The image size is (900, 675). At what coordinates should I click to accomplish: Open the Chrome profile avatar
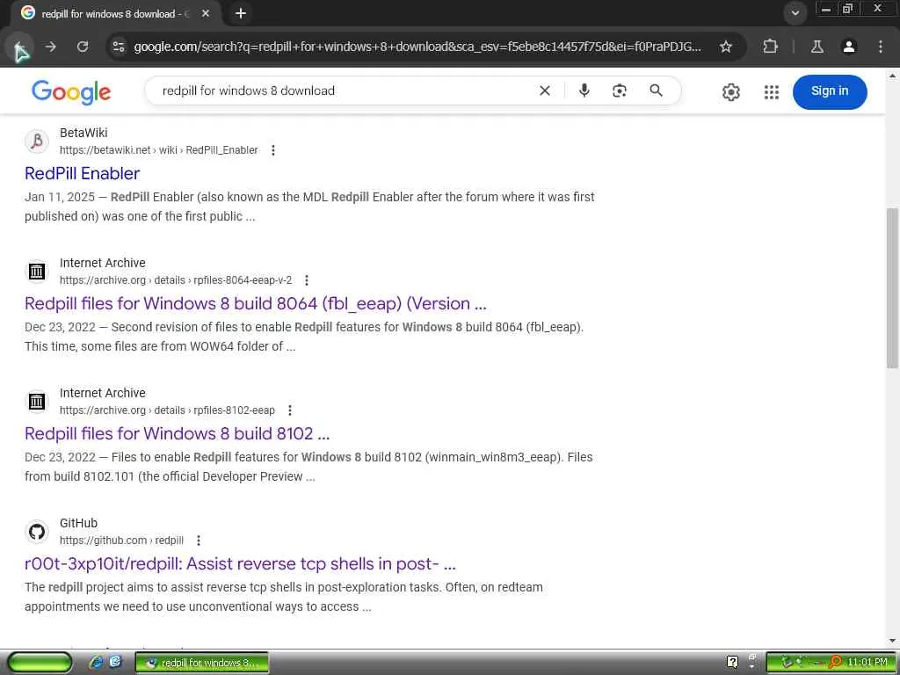pos(848,47)
